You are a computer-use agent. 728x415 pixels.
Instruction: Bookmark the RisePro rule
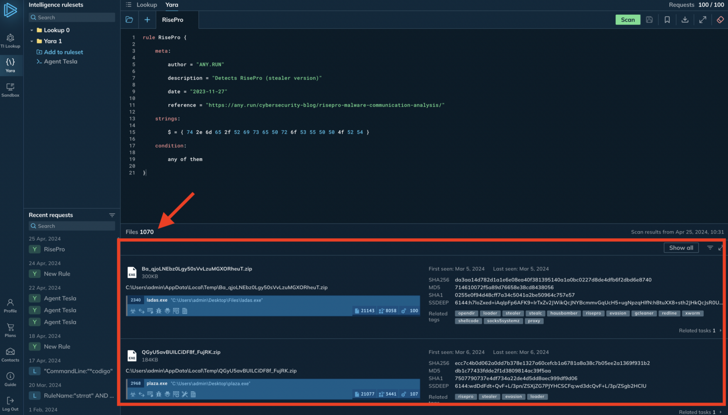[x=667, y=19]
